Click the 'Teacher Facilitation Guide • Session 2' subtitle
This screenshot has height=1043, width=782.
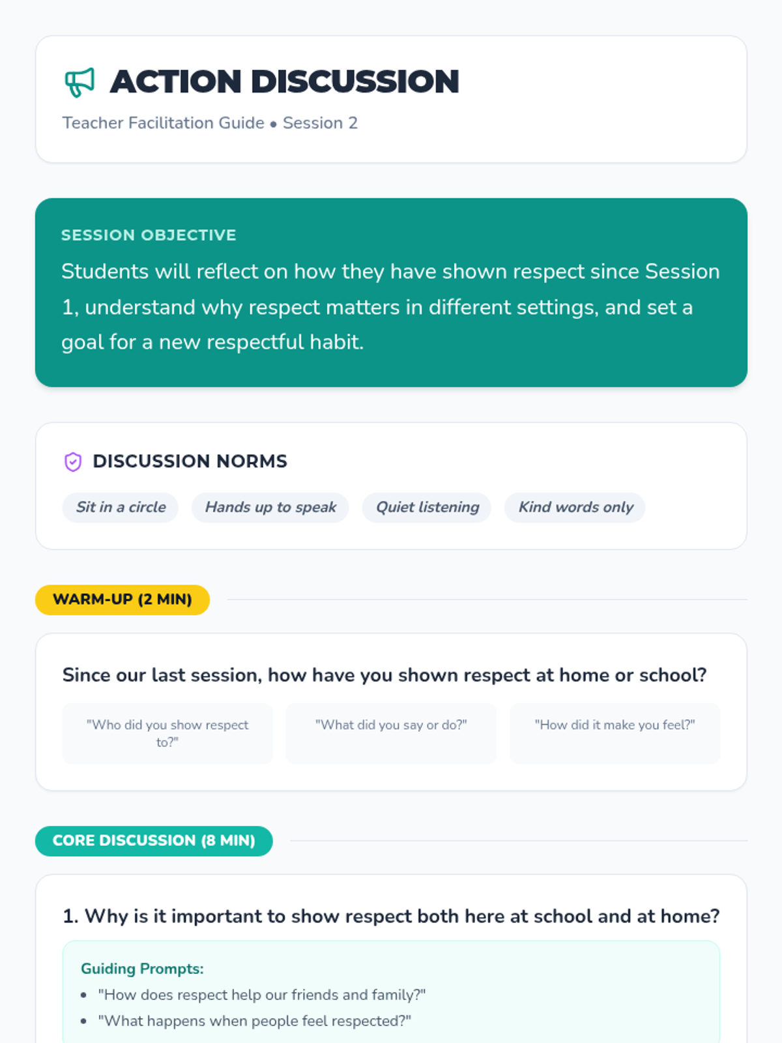210,123
